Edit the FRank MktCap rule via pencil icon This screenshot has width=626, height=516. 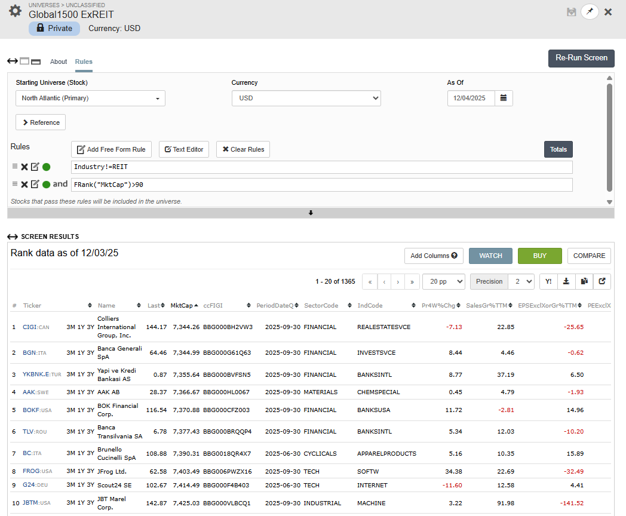(35, 185)
